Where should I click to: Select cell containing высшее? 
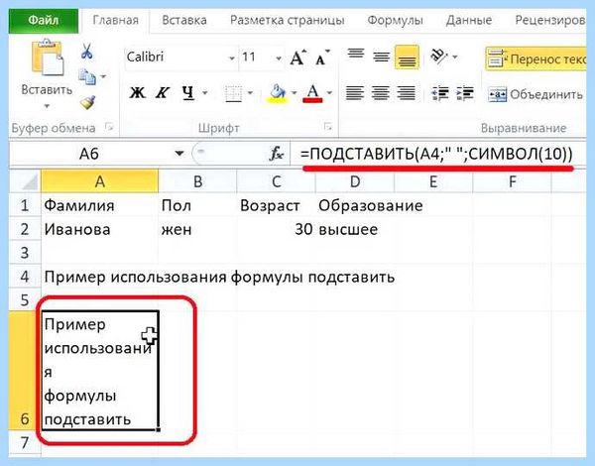pyautogui.click(x=355, y=229)
